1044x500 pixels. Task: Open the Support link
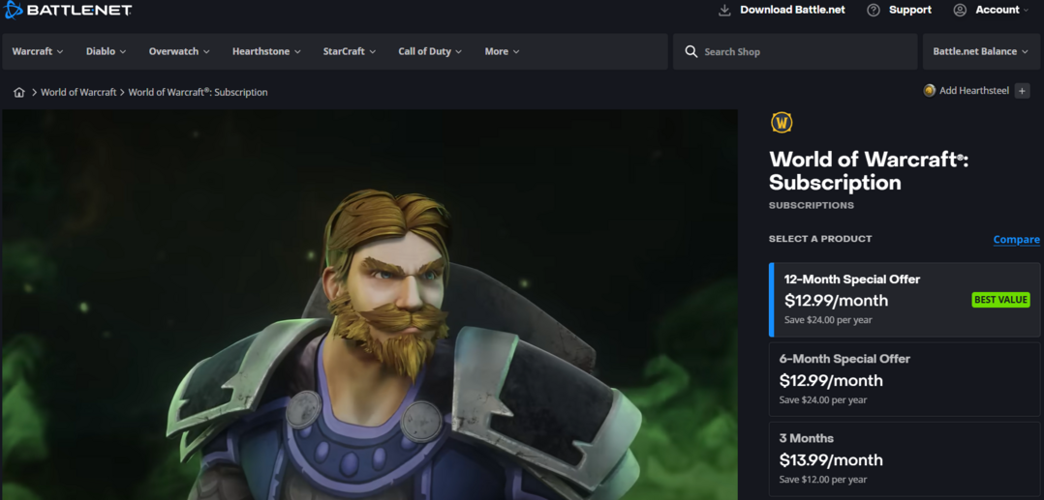[x=910, y=10]
